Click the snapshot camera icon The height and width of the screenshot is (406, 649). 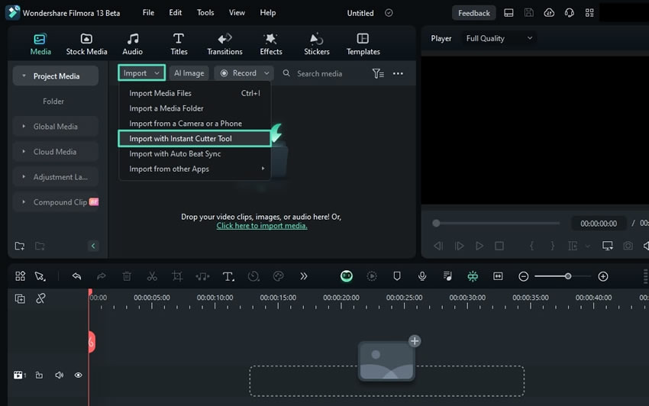(628, 246)
